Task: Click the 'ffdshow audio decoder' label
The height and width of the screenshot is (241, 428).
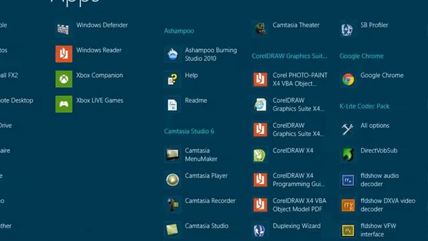Action: pyautogui.click(x=379, y=180)
